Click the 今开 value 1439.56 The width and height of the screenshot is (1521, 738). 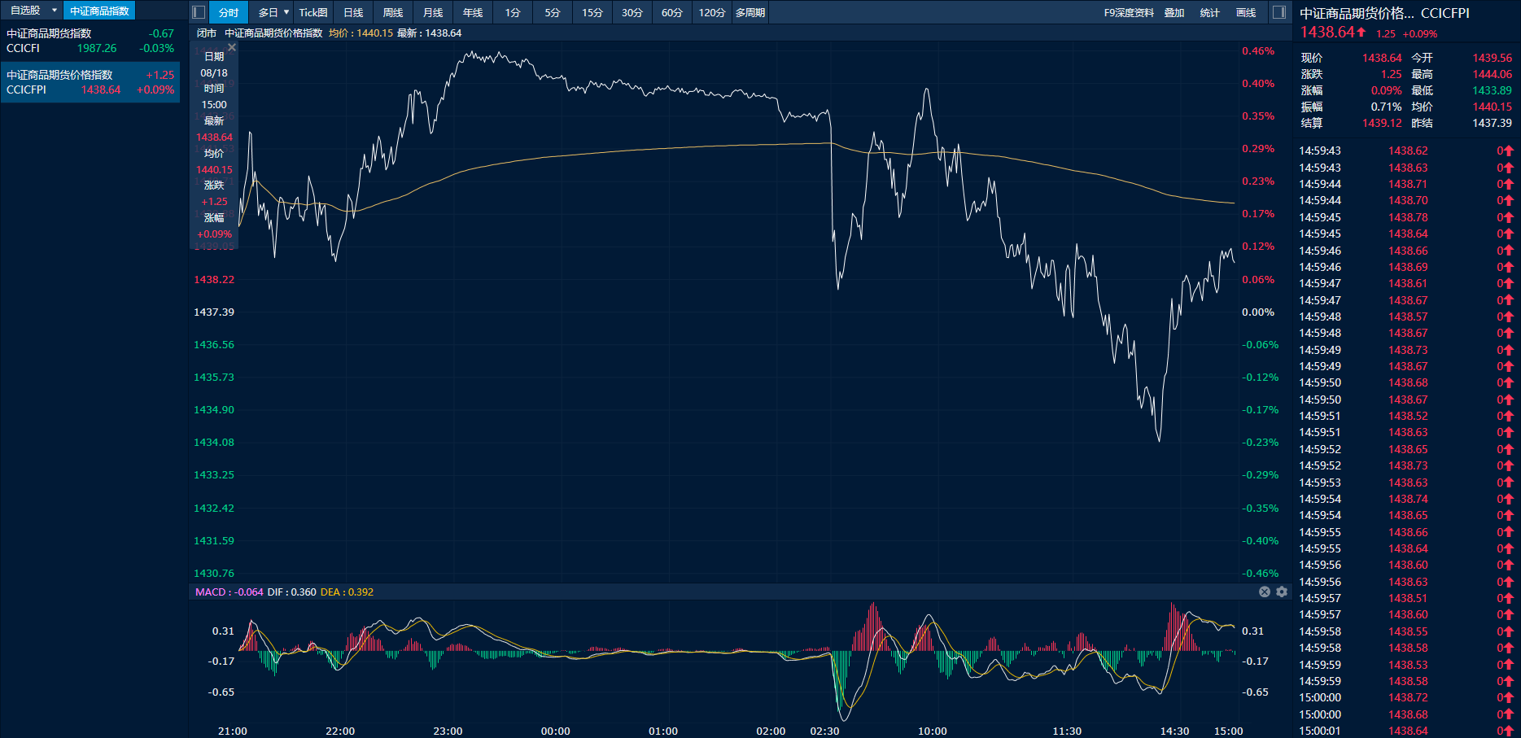tap(1492, 58)
